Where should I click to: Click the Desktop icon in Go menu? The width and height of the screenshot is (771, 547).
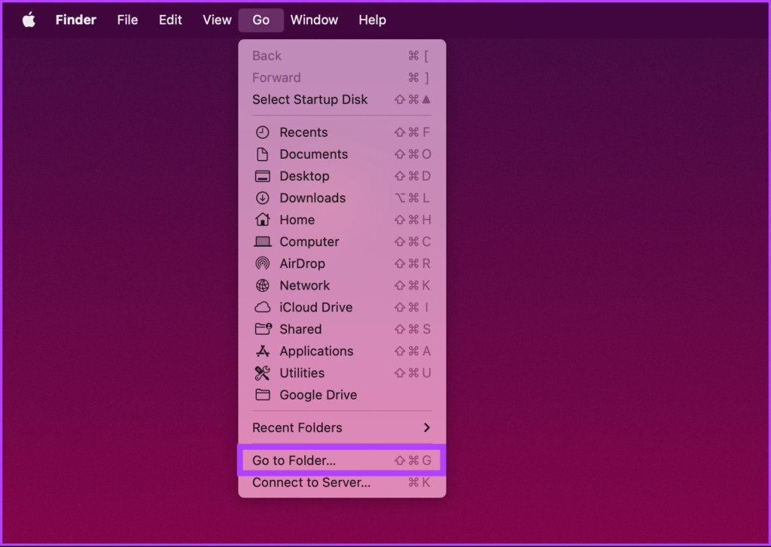pyautogui.click(x=263, y=176)
